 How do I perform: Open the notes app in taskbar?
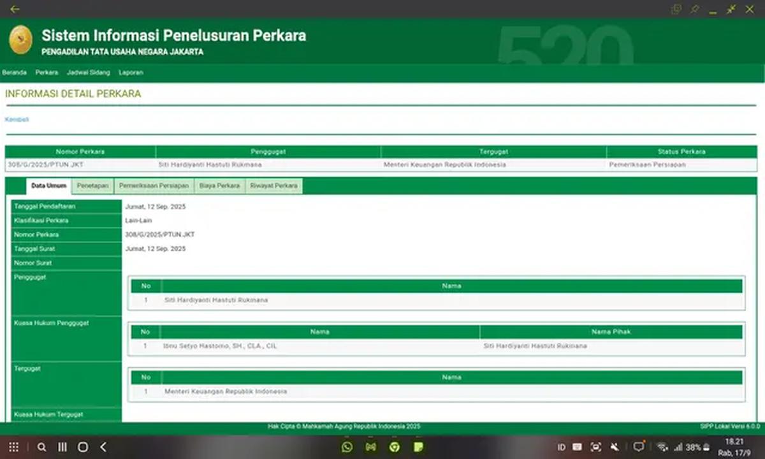[419, 447]
